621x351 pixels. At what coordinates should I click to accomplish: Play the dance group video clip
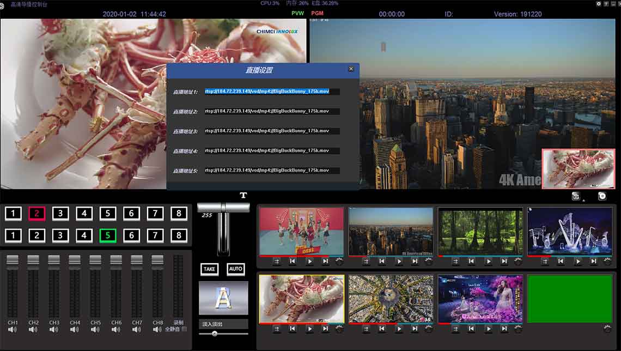point(310,262)
